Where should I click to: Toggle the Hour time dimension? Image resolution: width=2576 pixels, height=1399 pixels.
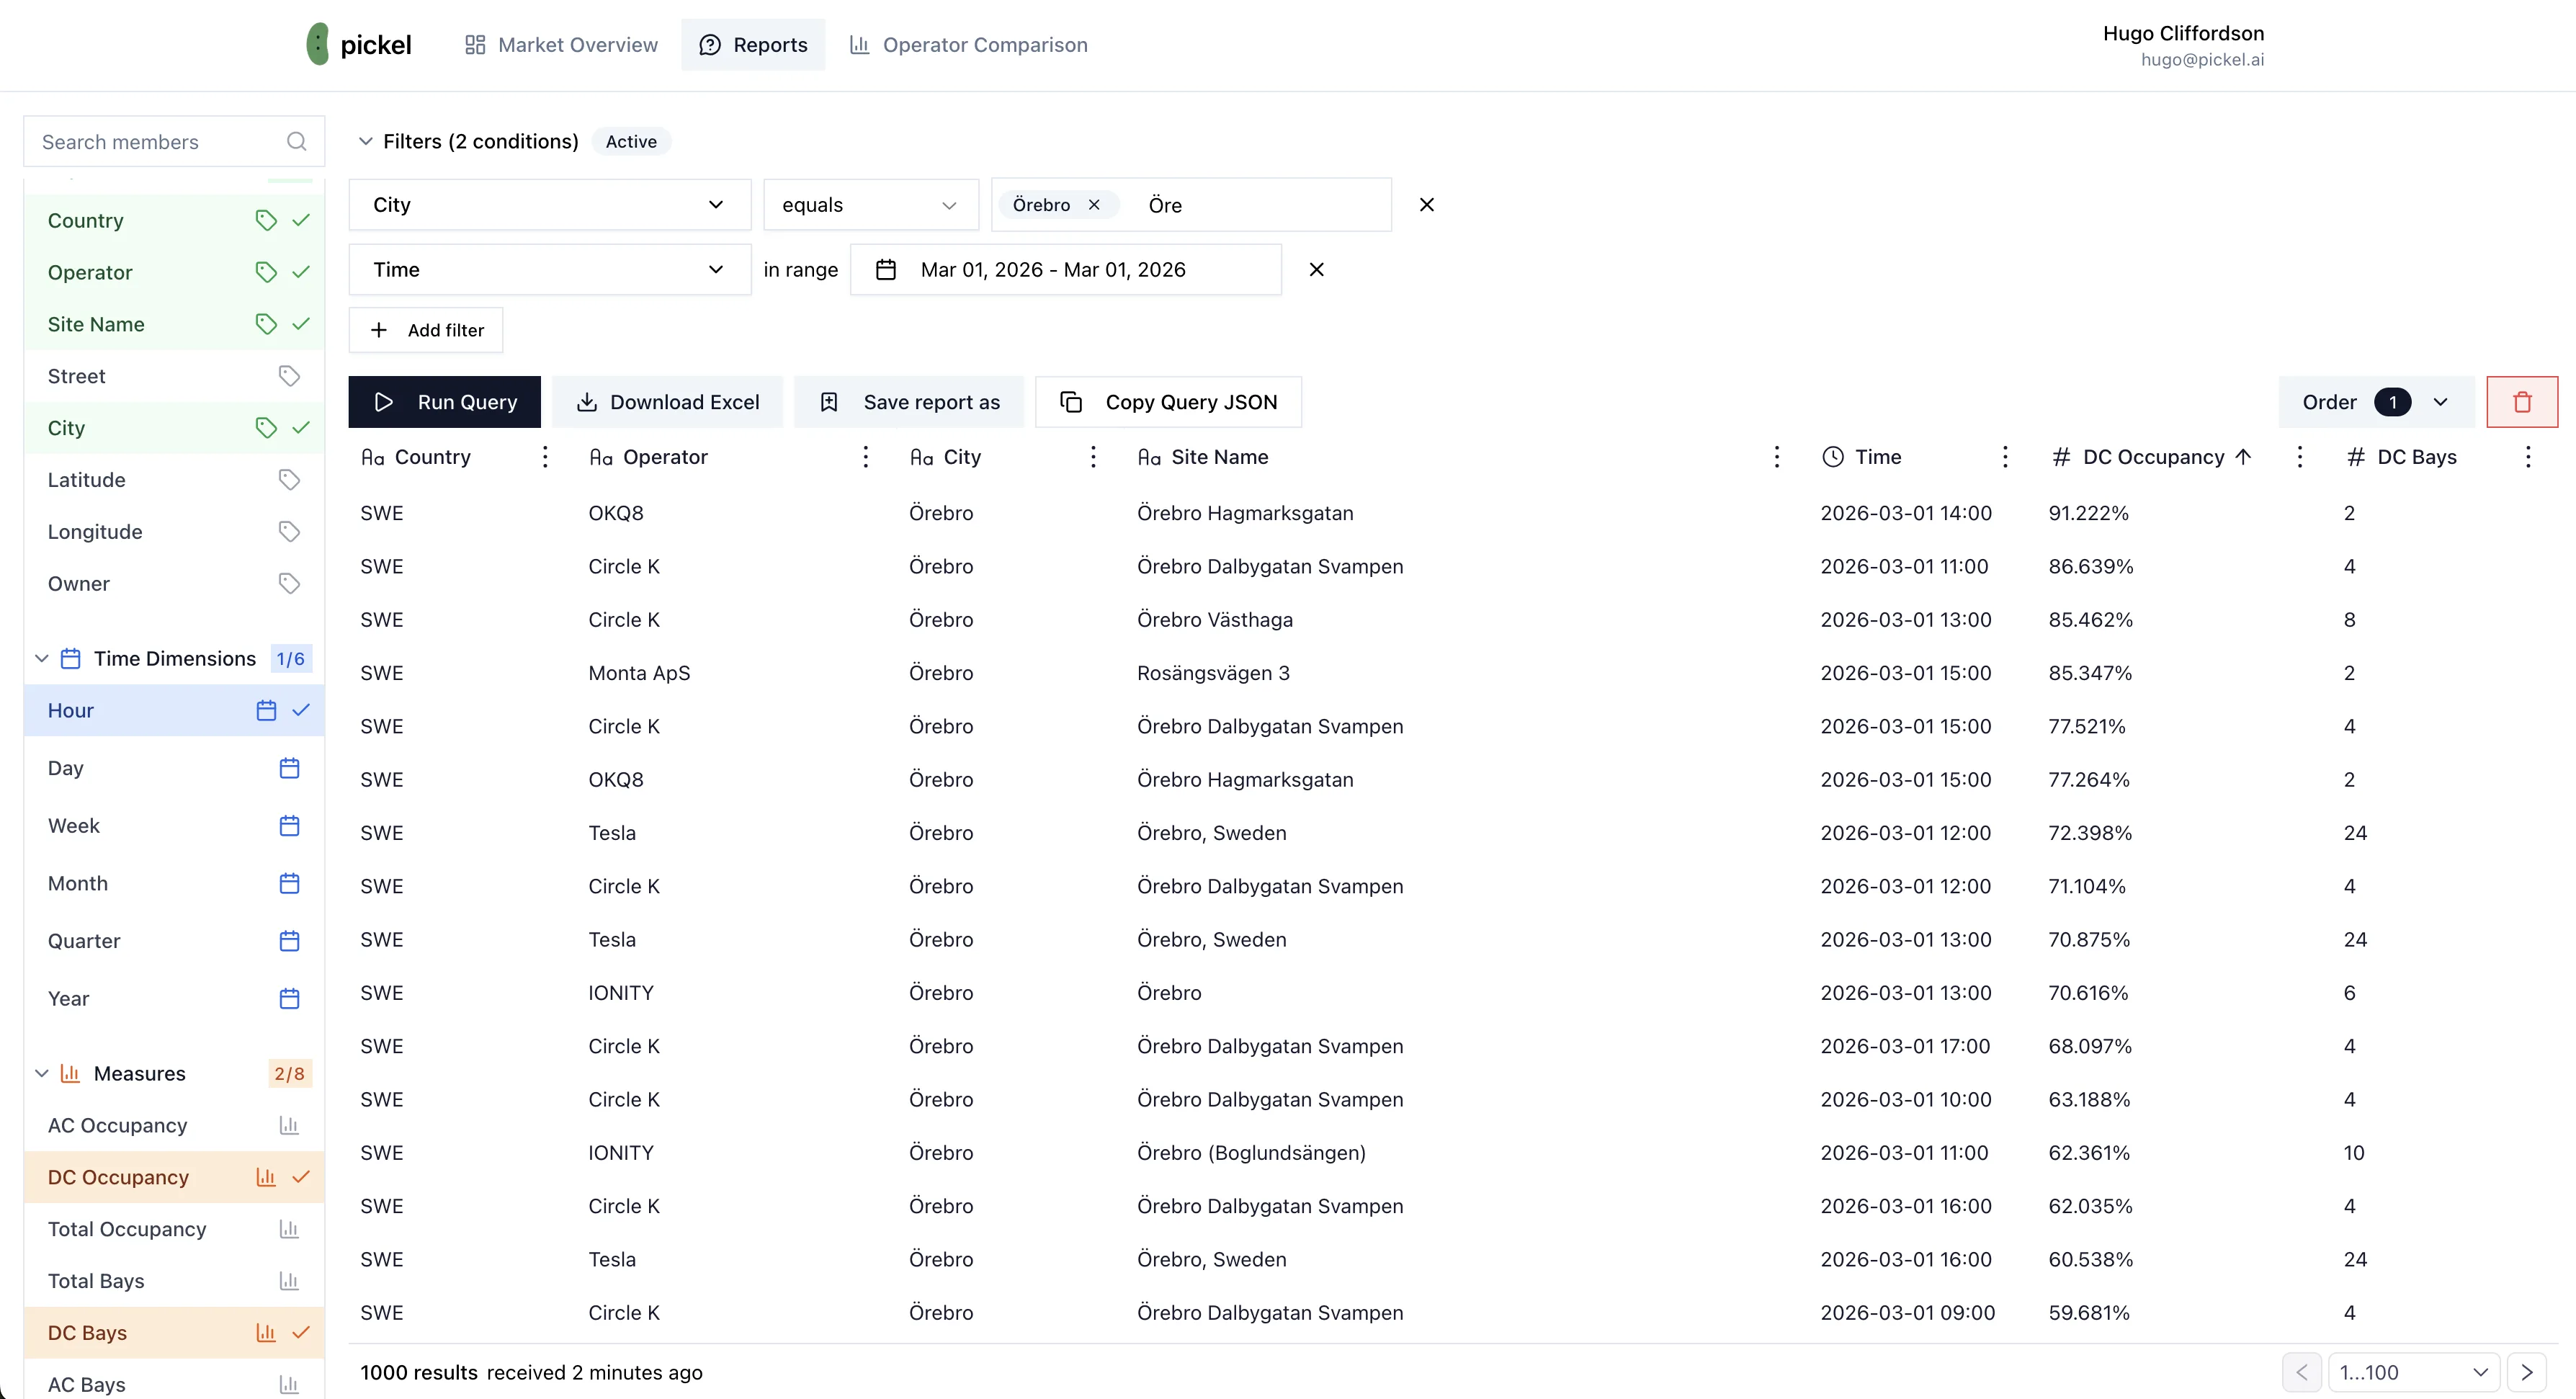(x=174, y=710)
